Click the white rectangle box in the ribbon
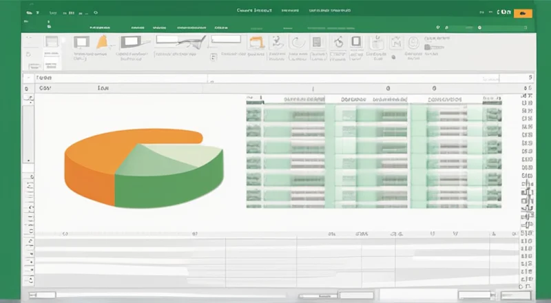 224,39
